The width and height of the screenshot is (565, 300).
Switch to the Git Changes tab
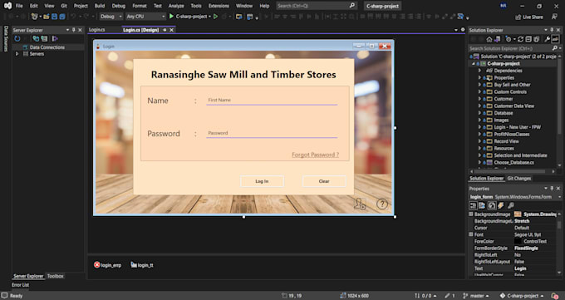518,179
